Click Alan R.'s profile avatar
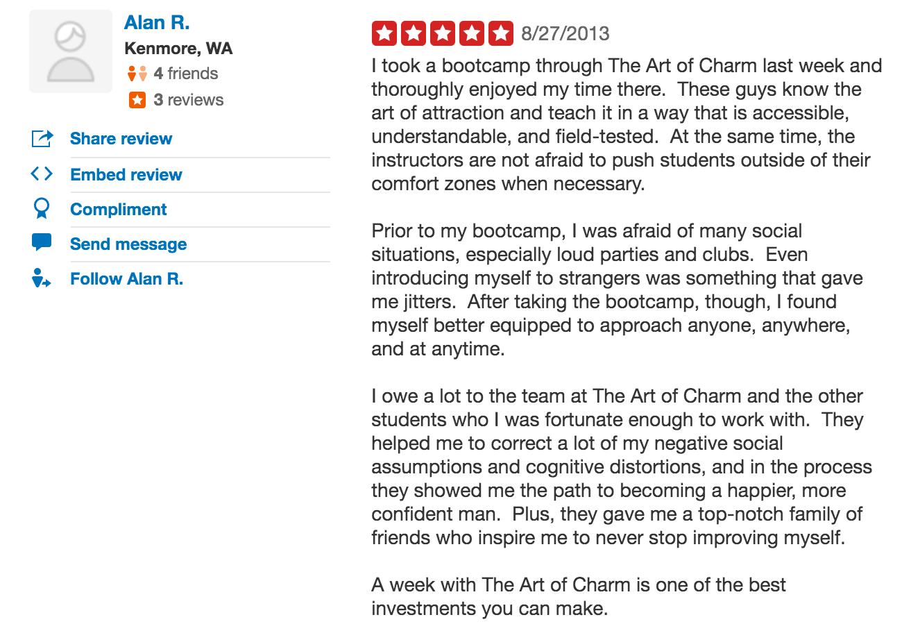902x640 pixels. pyautogui.click(x=70, y=51)
